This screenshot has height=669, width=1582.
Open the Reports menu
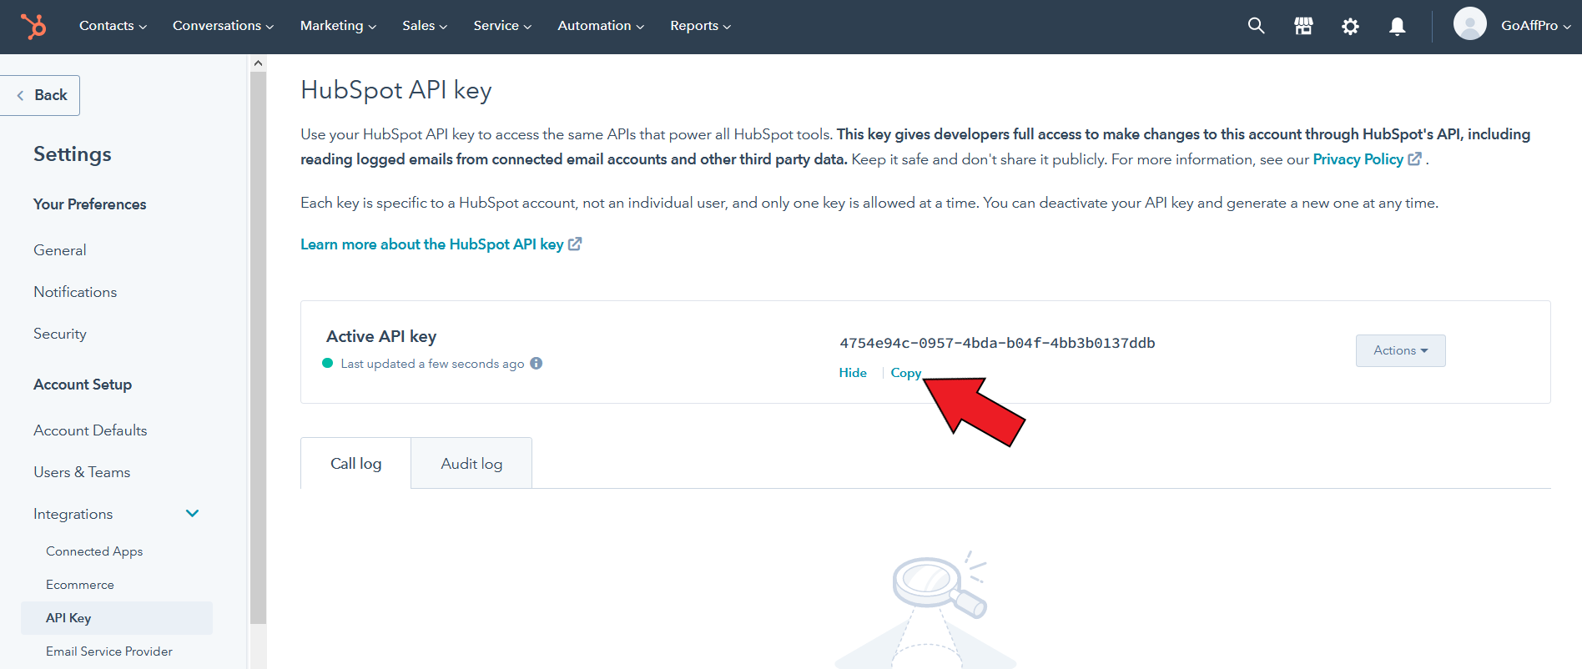[700, 26]
